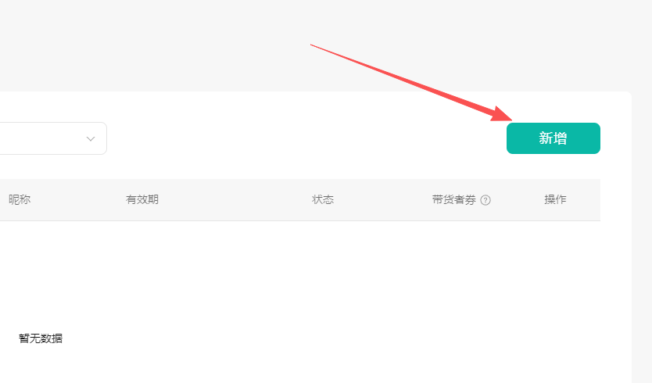The height and width of the screenshot is (383, 652).
Task: Select the 带货者券 column header text
Action: pyautogui.click(x=453, y=199)
